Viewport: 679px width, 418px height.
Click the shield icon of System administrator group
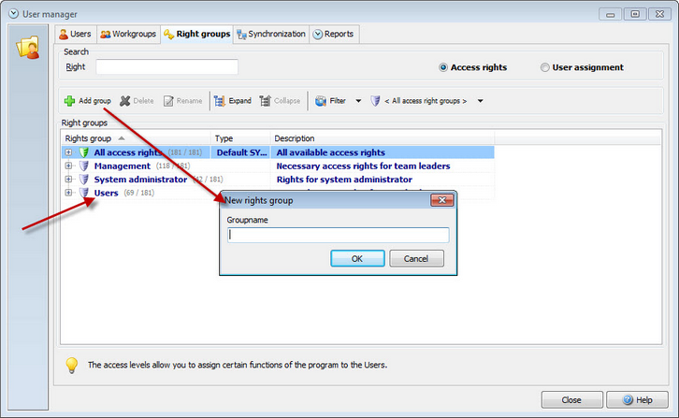(84, 180)
